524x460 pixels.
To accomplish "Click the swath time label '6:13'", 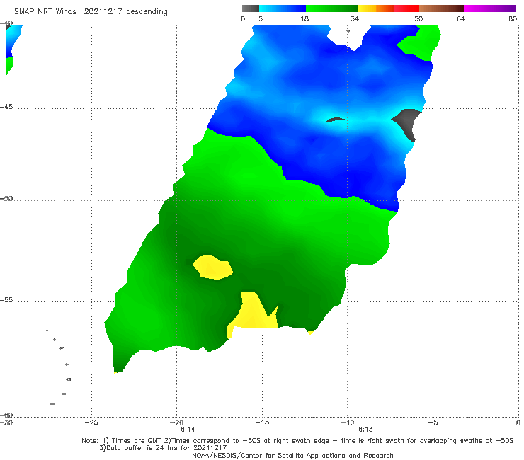I will pyautogui.click(x=365, y=430).
